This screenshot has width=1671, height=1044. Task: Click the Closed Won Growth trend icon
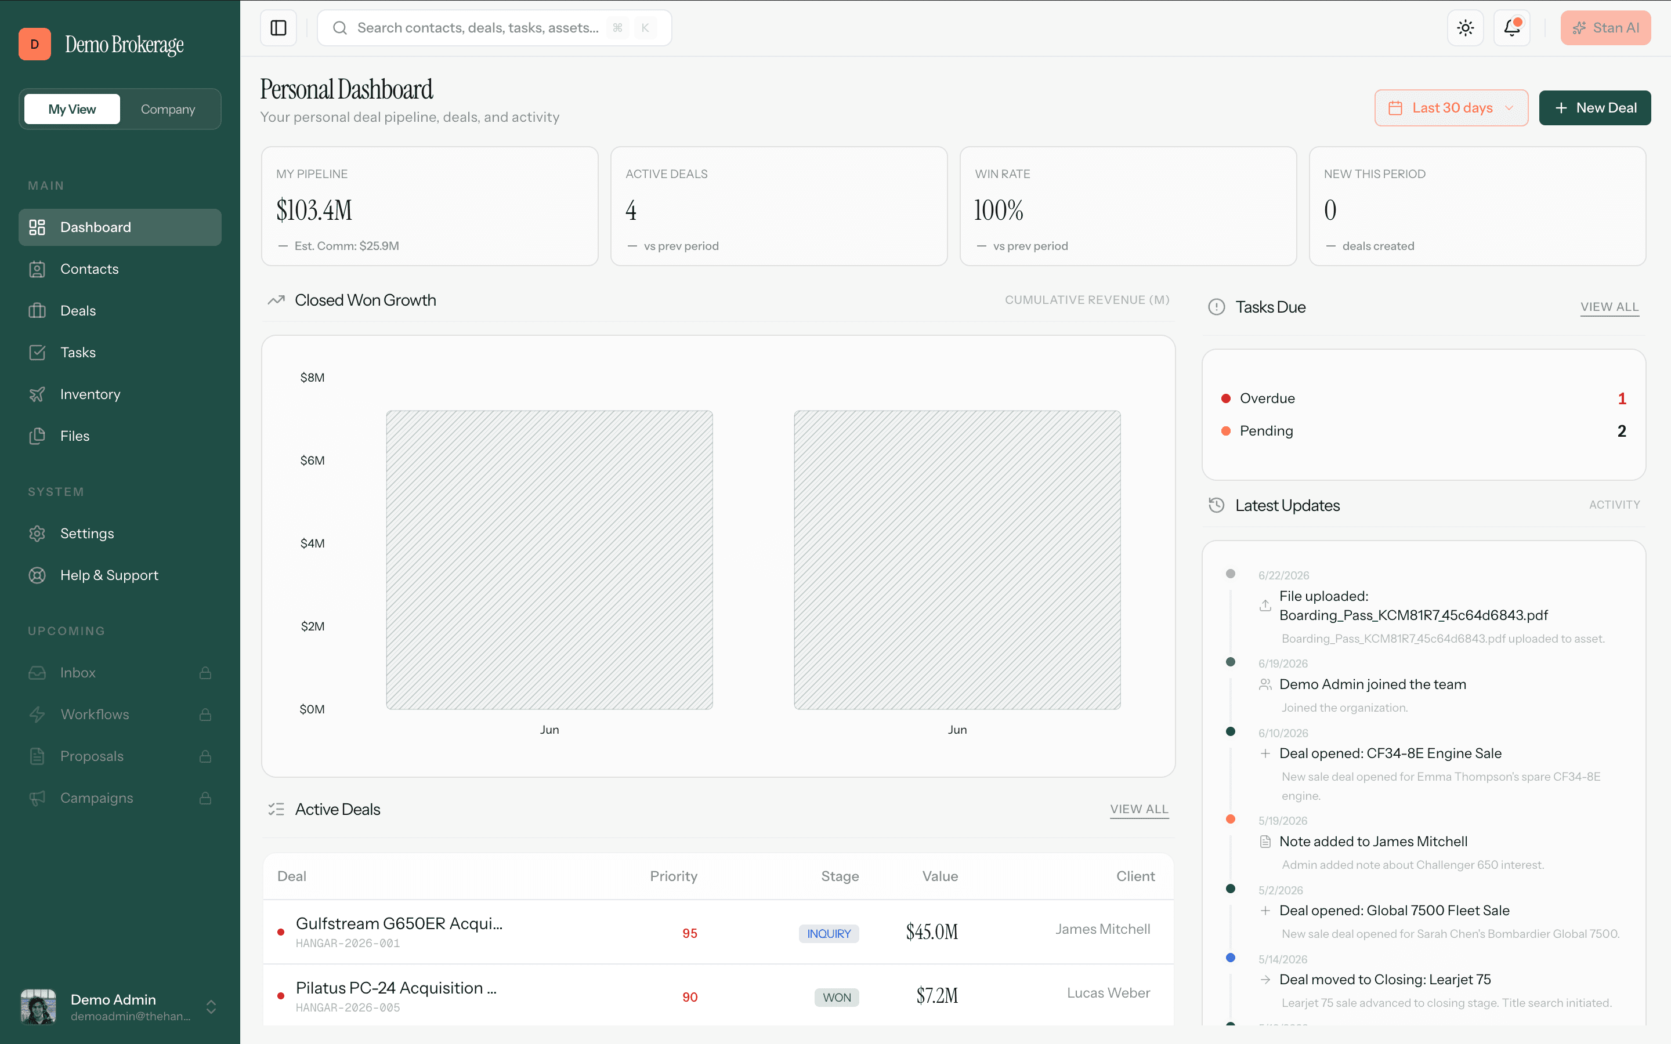click(276, 300)
